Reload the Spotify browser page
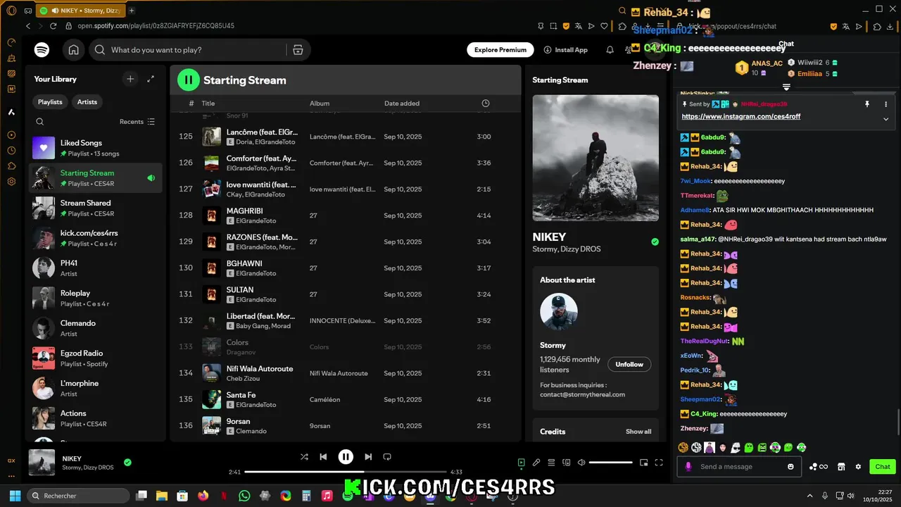The image size is (901, 507). click(x=54, y=26)
